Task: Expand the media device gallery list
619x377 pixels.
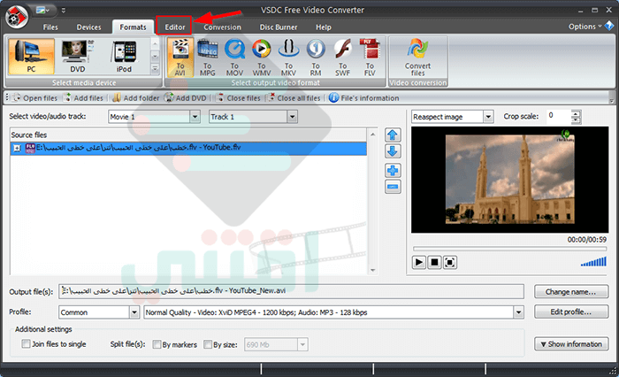Action: (155, 69)
